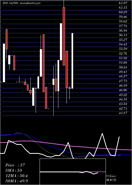Click price axis label 42.71
Viewport: 132px width, 185px height.
click(123, 109)
